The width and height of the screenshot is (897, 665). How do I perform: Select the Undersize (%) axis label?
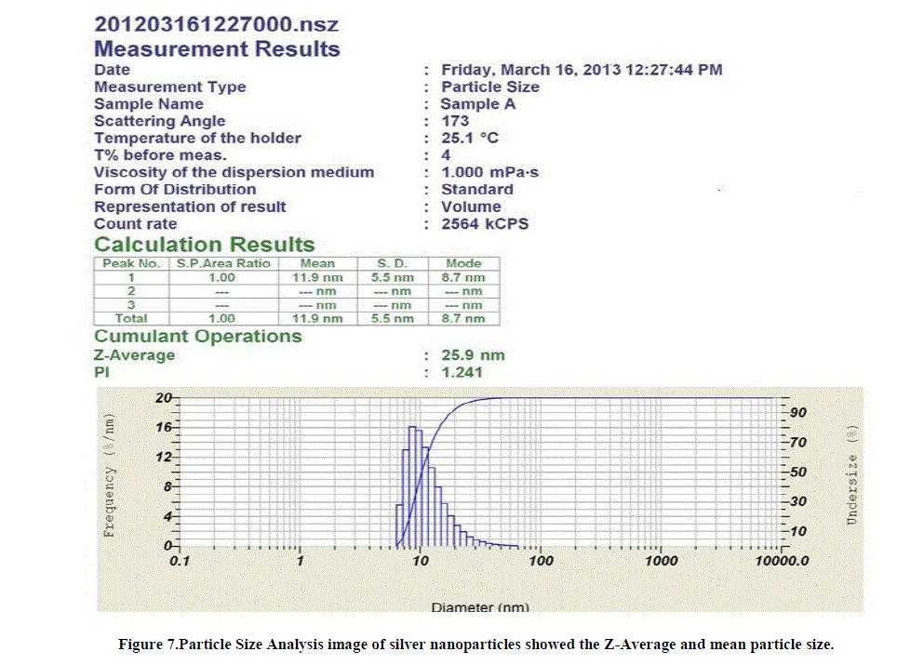(x=851, y=474)
